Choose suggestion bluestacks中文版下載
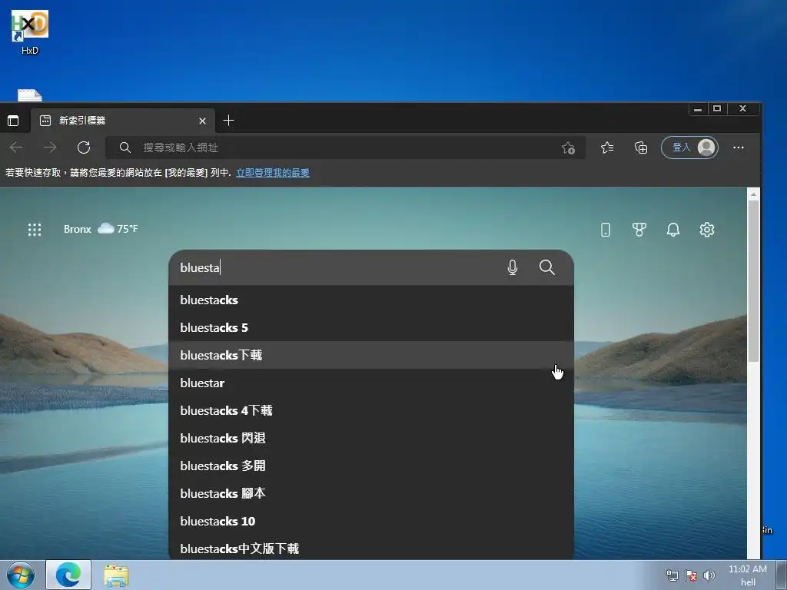Image resolution: width=787 pixels, height=590 pixels. coord(371,548)
